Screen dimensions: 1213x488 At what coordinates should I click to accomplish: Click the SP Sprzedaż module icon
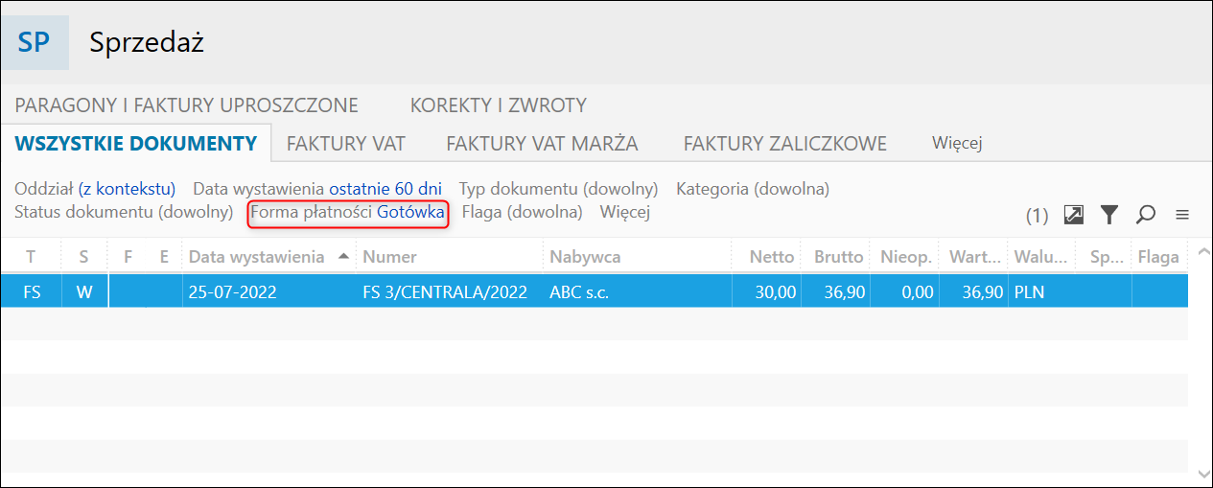pyautogui.click(x=35, y=43)
